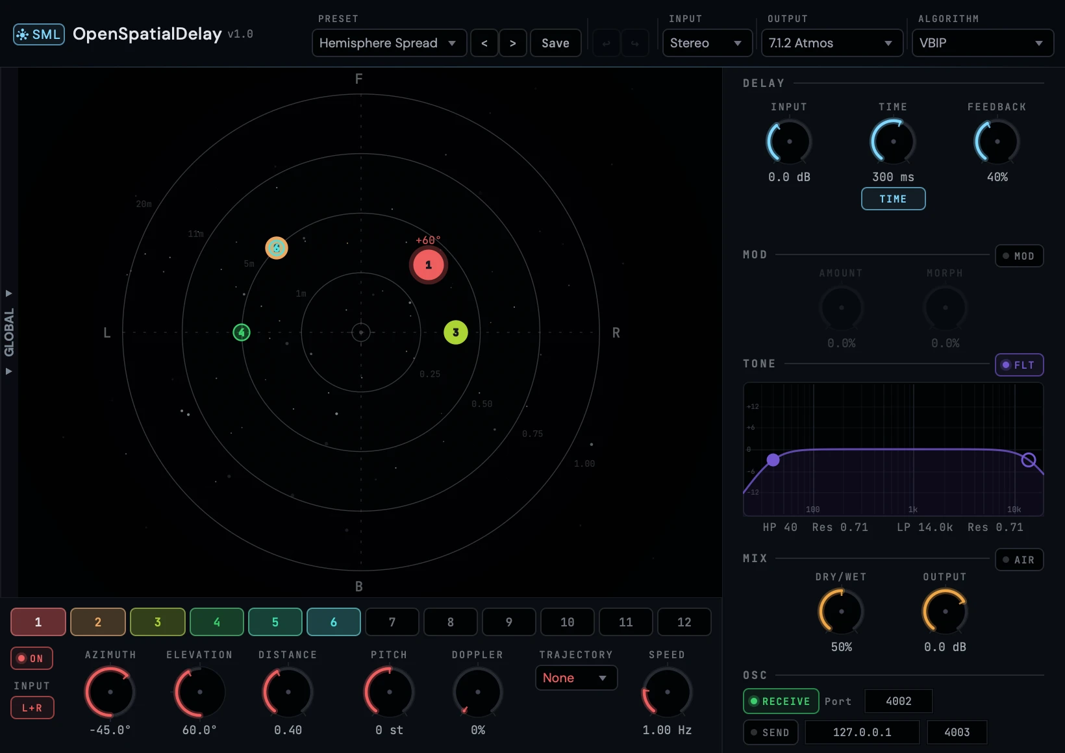Click the OSC send IP field 127.0.0.1
Viewport: 1065px width, 753px height.
(862, 732)
